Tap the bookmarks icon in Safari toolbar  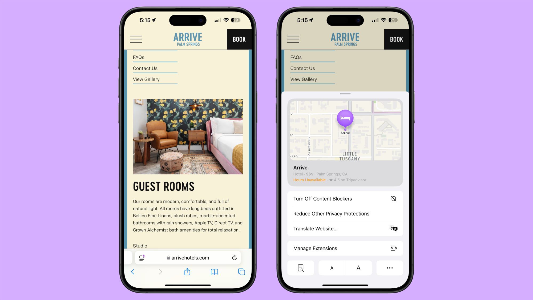click(214, 272)
